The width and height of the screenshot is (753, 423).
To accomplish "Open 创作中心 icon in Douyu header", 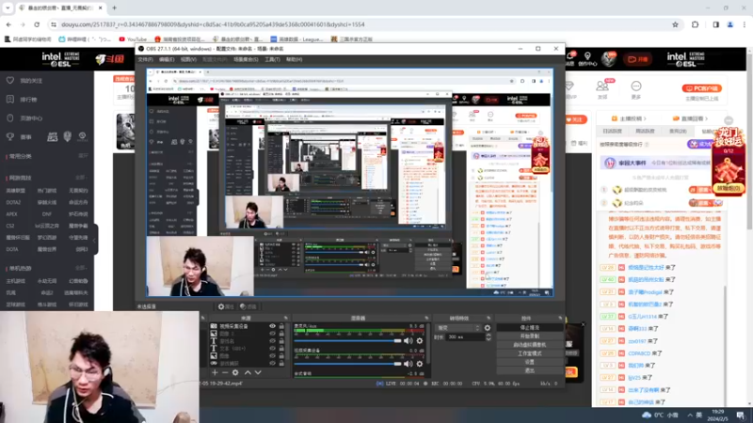I will pyautogui.click(x=587, y=59).
